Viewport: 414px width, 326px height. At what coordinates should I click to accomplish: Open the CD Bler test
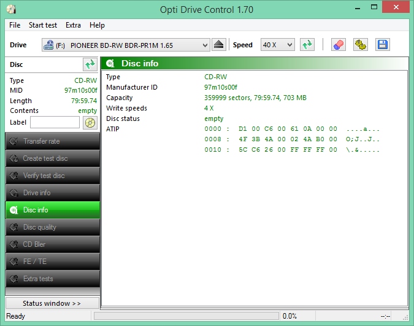tap(53, 244)
